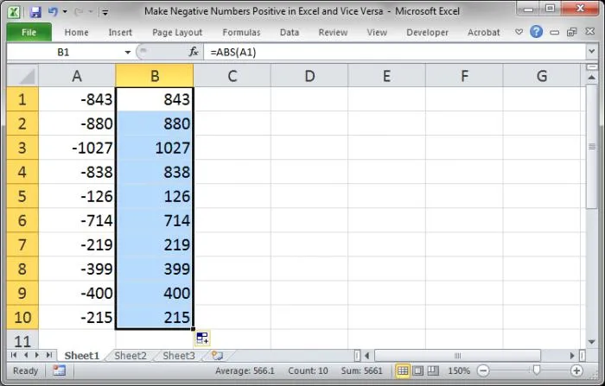
Task: Toggle the ribbon with the minimize ribbon chevron
Action: tap(519, 32)
